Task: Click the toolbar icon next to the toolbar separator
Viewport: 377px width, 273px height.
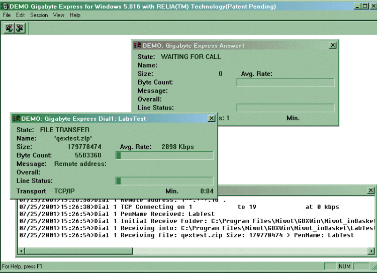Action: pyautogui.click(x=20, y=28)
